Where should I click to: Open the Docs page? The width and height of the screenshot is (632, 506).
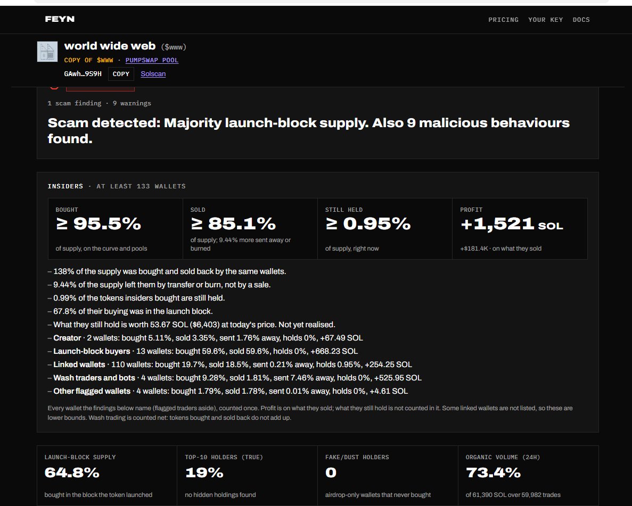coord(581,20)
